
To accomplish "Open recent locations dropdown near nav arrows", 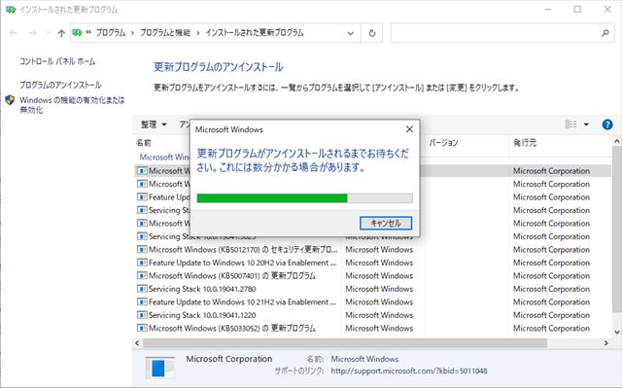I will point(48,33).
